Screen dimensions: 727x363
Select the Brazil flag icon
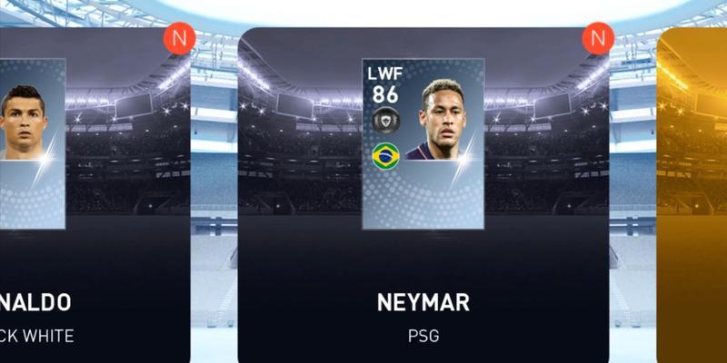(x=385, y=156)
